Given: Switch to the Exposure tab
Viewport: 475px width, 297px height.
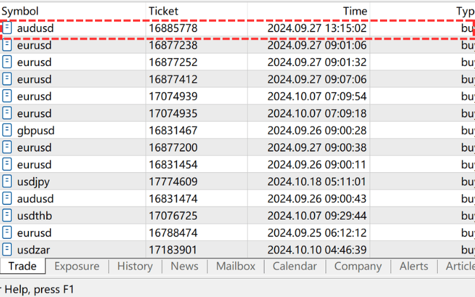Looking at the screenshot, I should click(77, 267).
